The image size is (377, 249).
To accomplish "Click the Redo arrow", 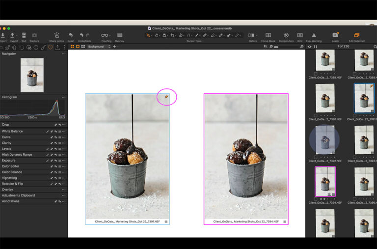I will tap(88, 35).
